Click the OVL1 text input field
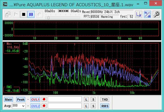 (65, 99)
